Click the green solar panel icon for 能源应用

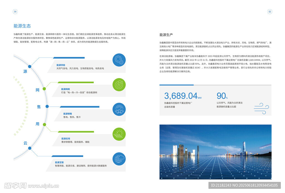click(x=119, y=134)
